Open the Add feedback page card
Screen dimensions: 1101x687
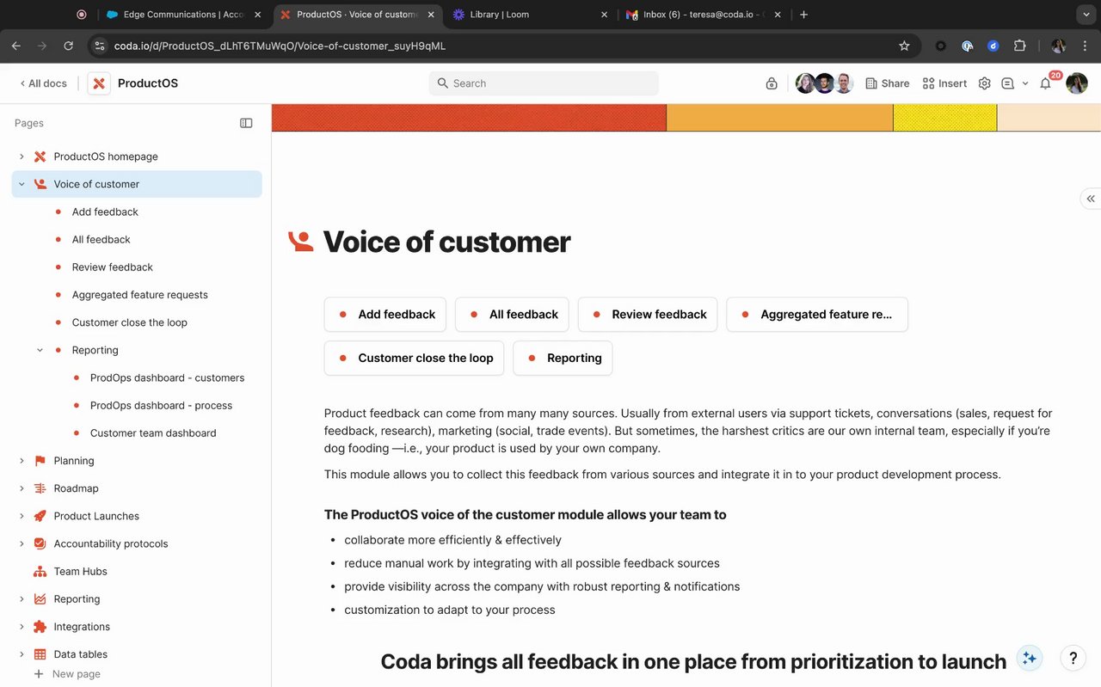(x=385, y=315)
